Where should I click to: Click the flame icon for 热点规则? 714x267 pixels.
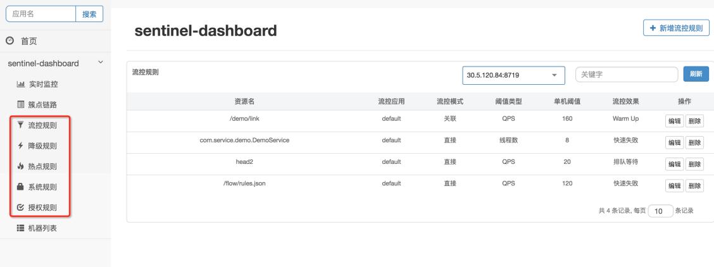[x=20, y=166]
